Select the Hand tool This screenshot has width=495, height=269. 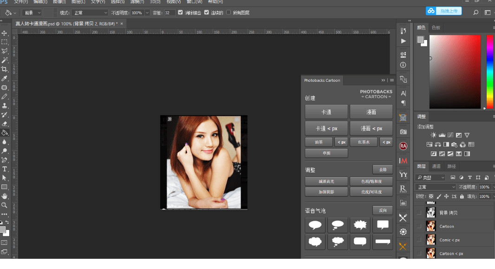tap(5, 196)
